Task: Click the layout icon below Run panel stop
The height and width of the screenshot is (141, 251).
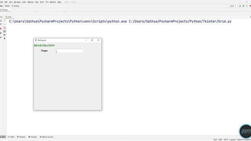Action: click(x=1, y=33)
